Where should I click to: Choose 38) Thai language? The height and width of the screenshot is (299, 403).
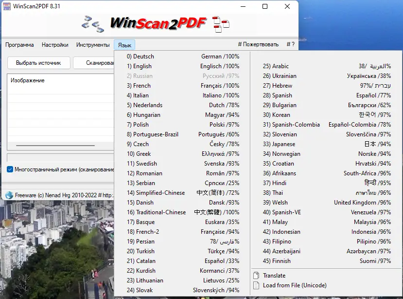326,193
